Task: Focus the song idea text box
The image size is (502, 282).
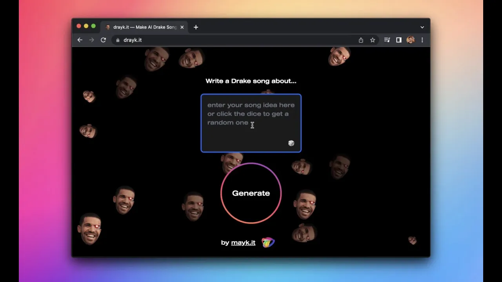Action: tap(251, 123)
